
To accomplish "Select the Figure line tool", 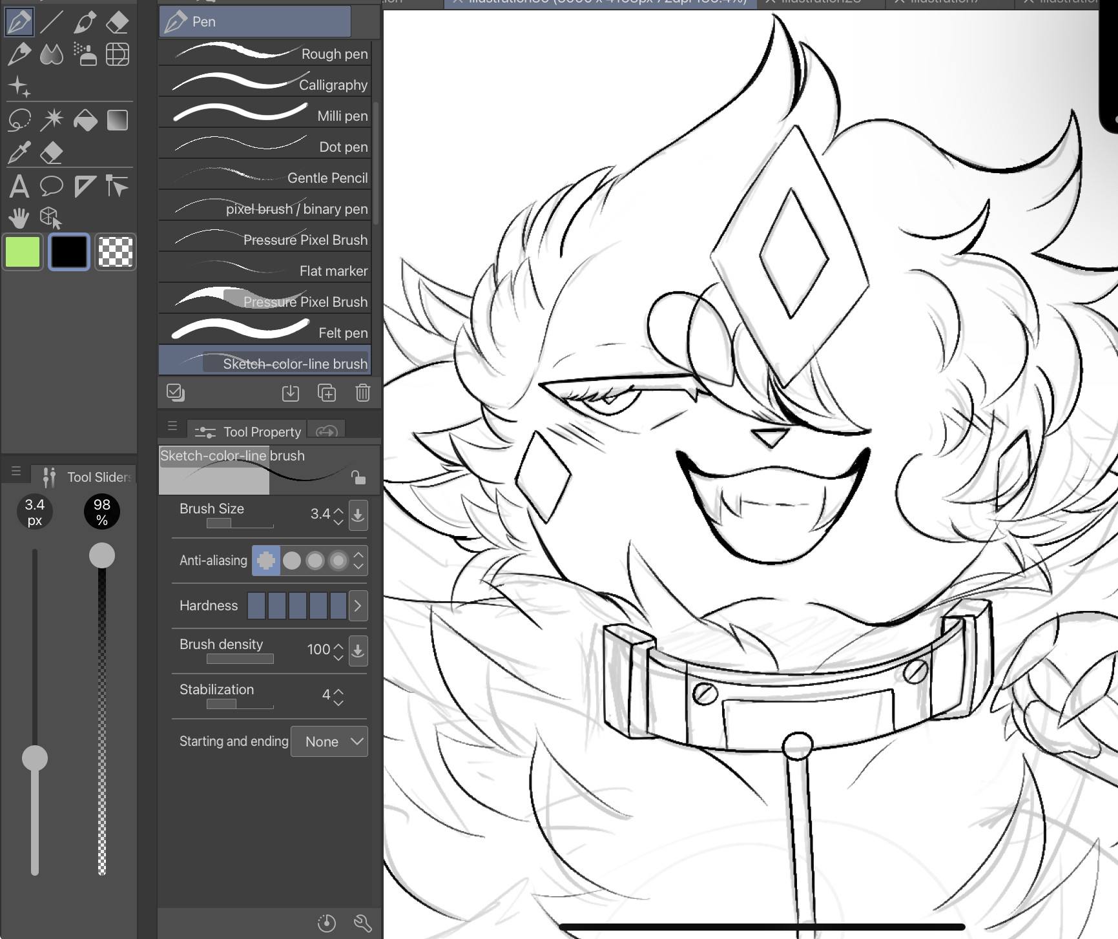I will (52, 22).
